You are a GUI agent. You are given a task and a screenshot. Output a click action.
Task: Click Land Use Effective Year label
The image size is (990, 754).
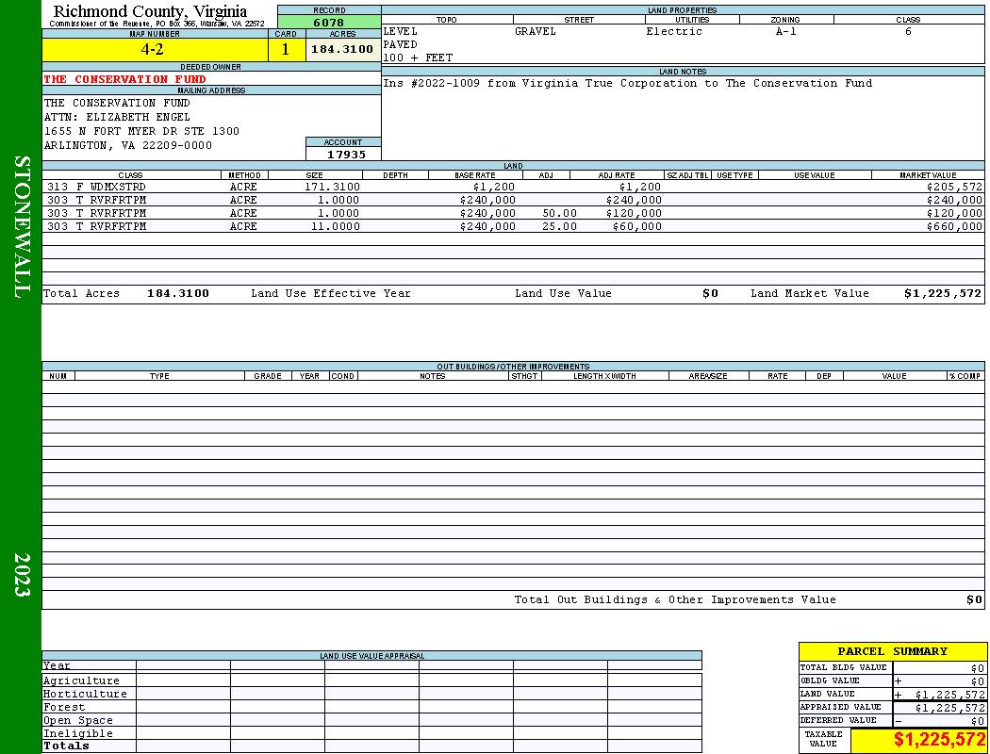click(331, 293)
